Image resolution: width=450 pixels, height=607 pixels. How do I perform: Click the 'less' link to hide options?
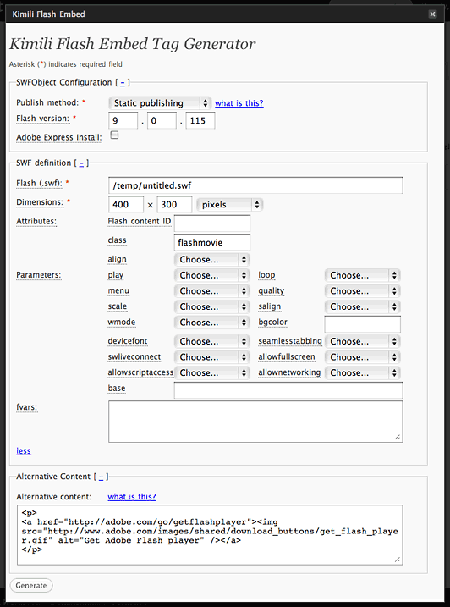24,451
